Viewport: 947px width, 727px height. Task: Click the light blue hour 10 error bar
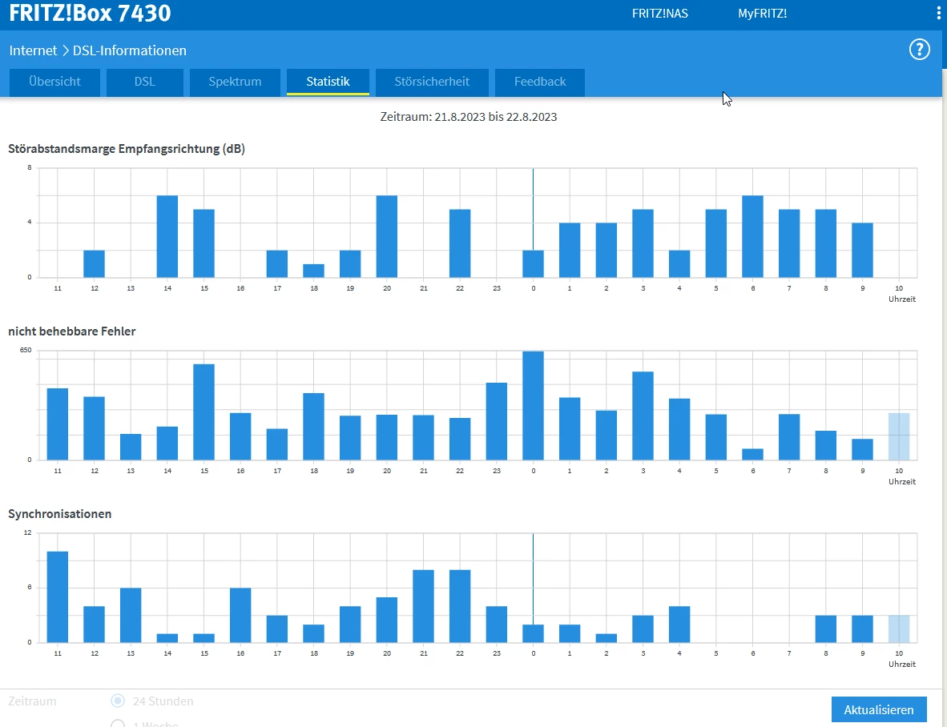coord(899,436)
